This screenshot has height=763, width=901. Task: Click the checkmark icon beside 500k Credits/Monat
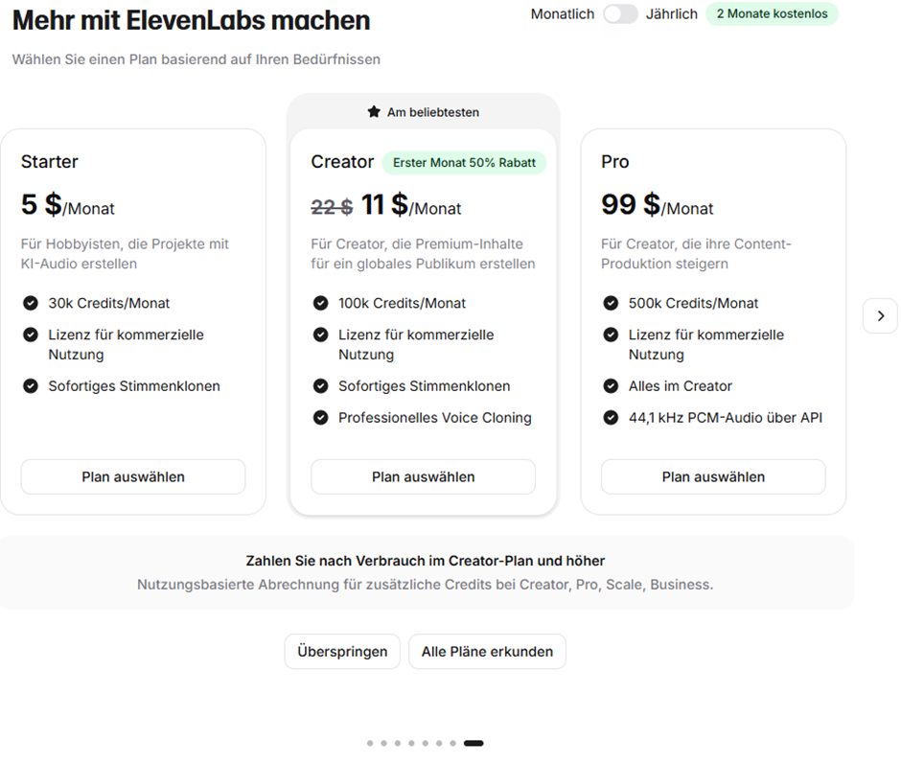(x=611, y=303)
